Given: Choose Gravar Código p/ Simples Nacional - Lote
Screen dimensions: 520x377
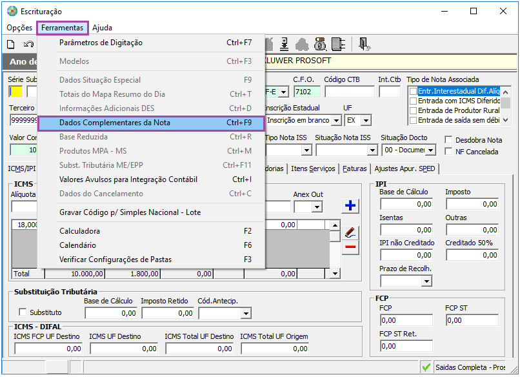Looking at the screenshot, I should (151, 212).
